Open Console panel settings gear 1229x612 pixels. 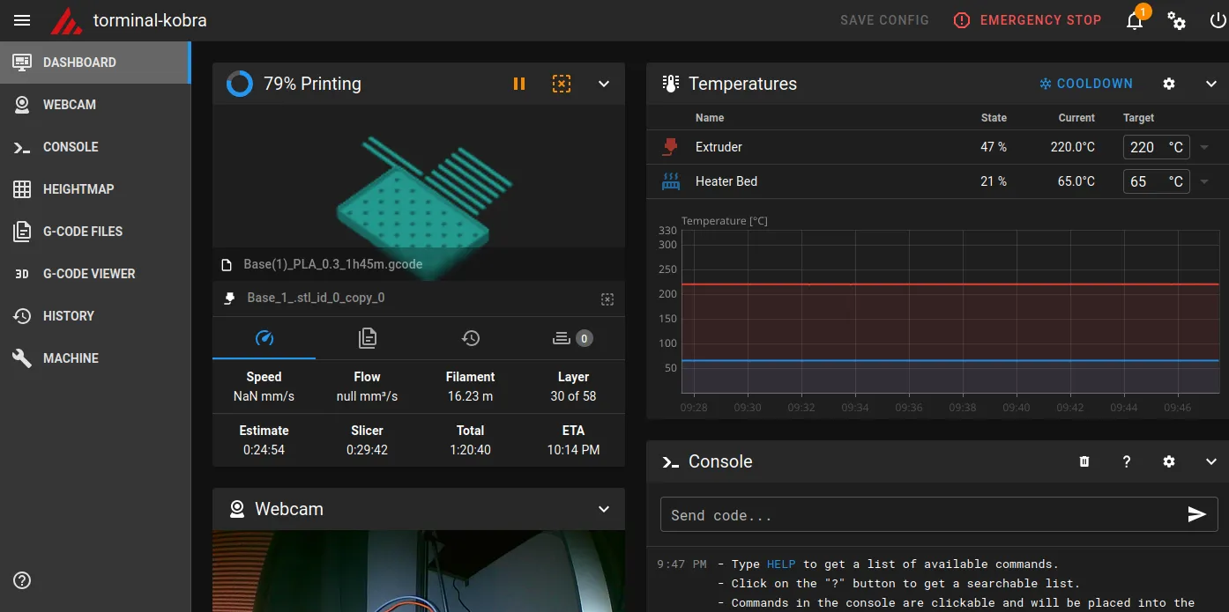[x=1169, y=461]
